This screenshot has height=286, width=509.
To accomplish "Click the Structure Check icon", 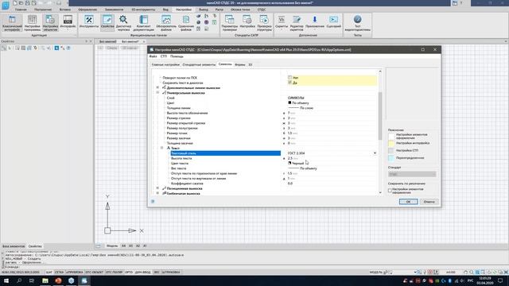I will click(264, 23).
